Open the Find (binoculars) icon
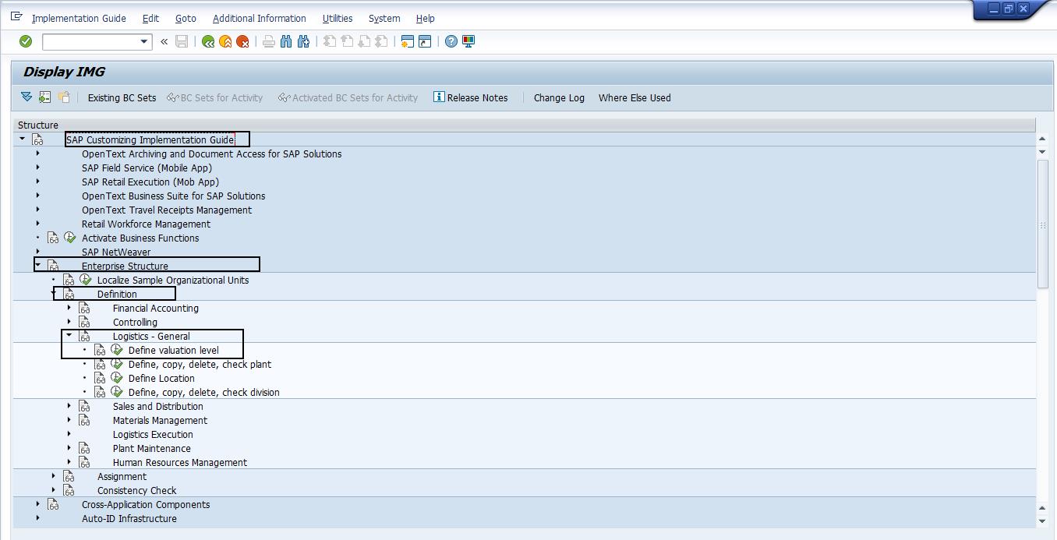 286,41
